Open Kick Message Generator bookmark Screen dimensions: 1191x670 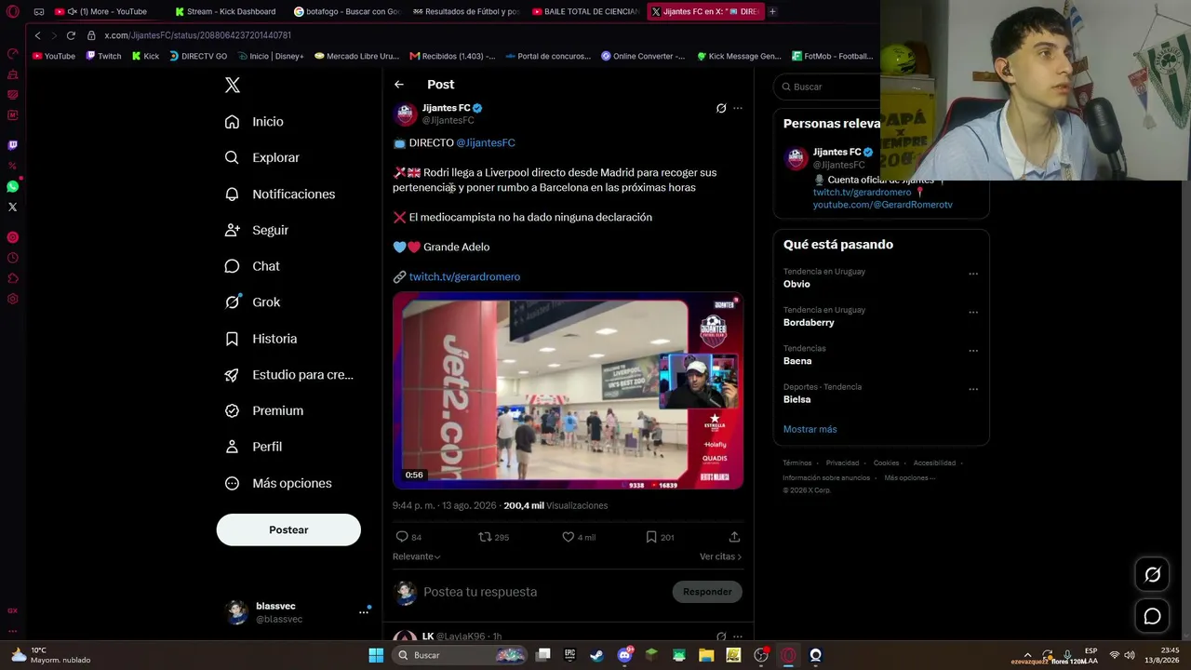point(739,56)
